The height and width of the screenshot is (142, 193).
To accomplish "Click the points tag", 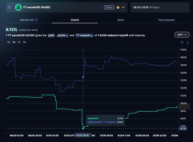I will pyautogui.click(x=63, y=35).
